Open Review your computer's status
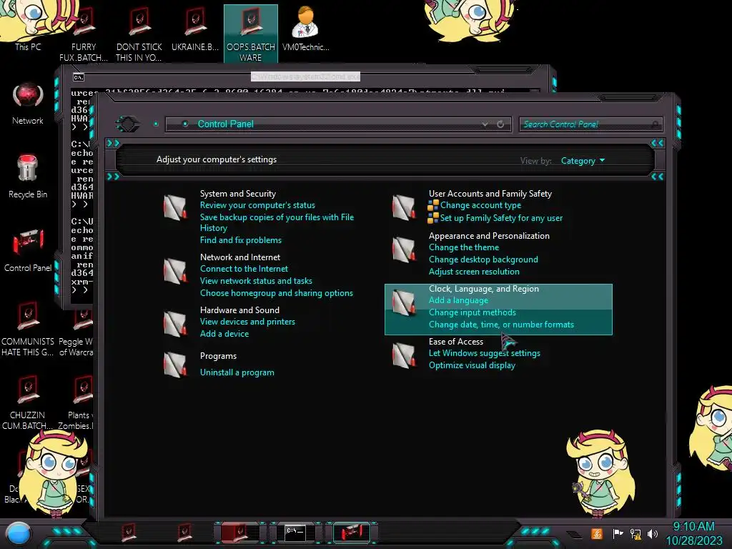 pyautogui.click(x=257, y=205)
